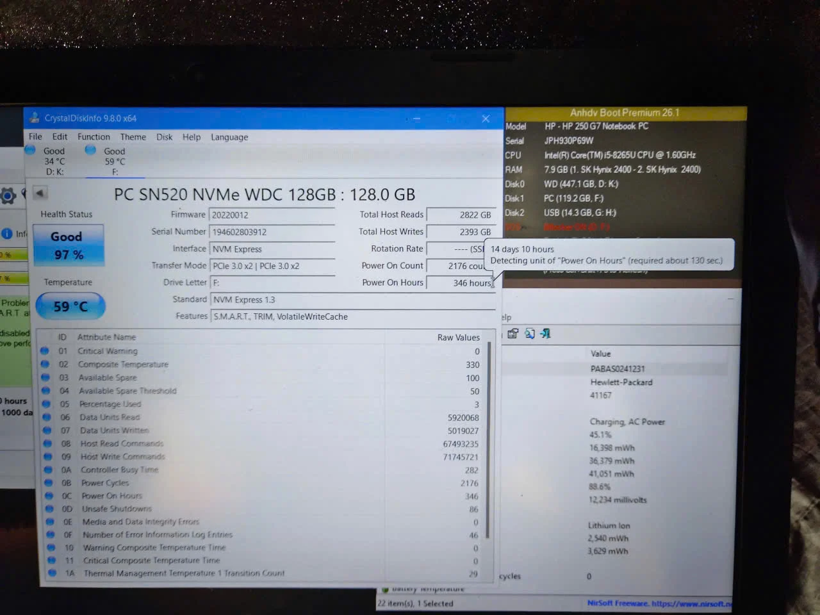The height and width of the screenshot is (615, 820).
Task: Click the status circle for Host Read Commands
Action: tap(47, 443)
